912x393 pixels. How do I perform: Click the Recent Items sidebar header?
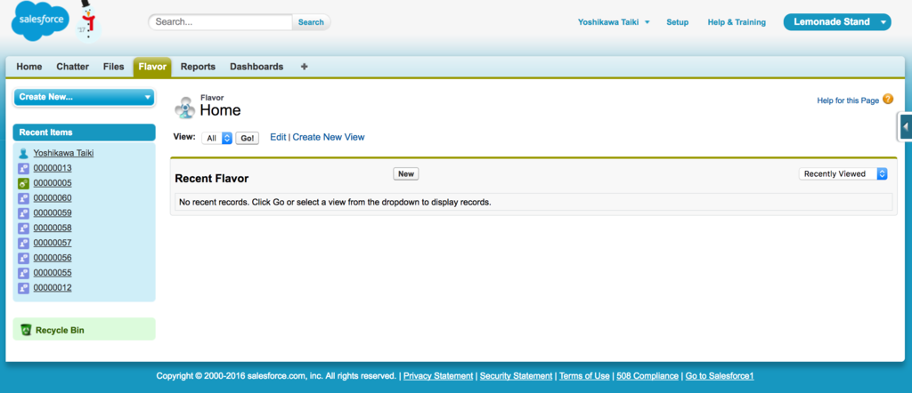click(x=85, y=132)
